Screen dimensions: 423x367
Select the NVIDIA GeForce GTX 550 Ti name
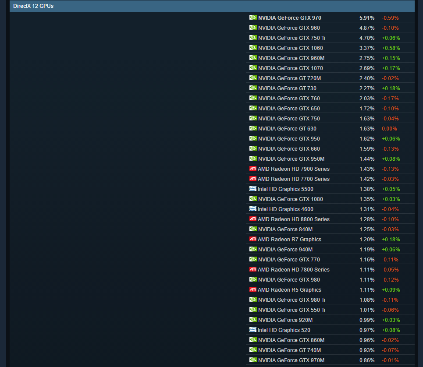coord(291,310)
